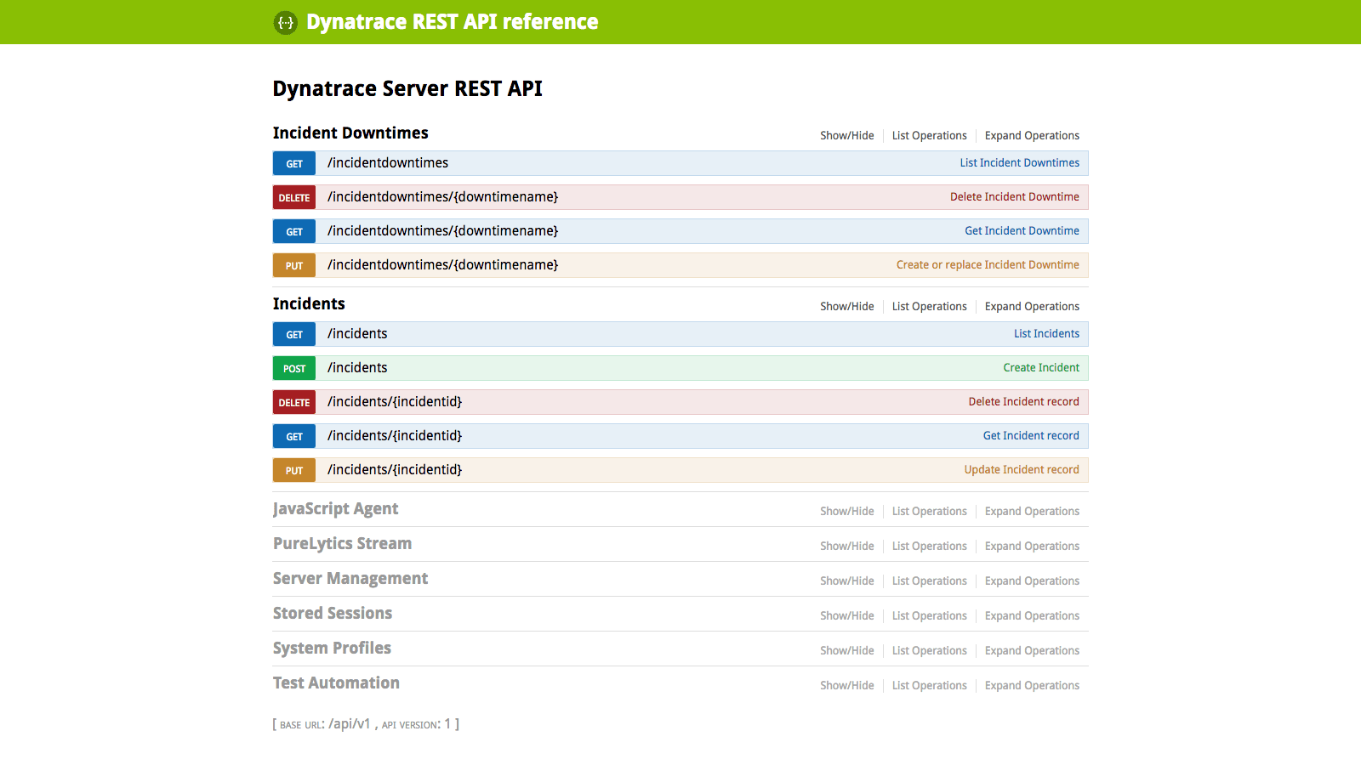1361x765 pixels.
Task: Collapse the Incidents section heading
Action: pos(309,304)
